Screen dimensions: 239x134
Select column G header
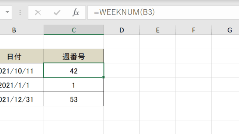click(x=226, y=30)
